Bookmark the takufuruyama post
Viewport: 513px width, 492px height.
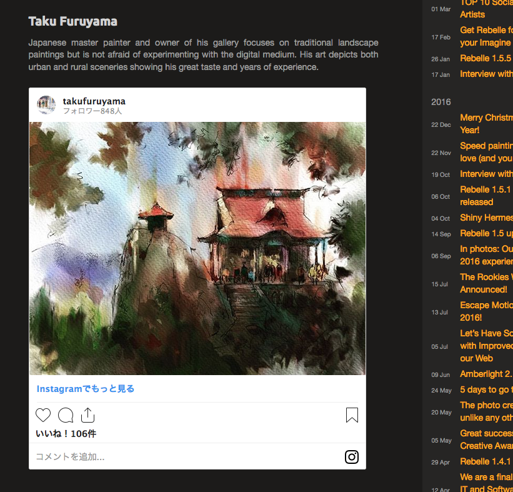pyautogui.click(x=352, y=415)
